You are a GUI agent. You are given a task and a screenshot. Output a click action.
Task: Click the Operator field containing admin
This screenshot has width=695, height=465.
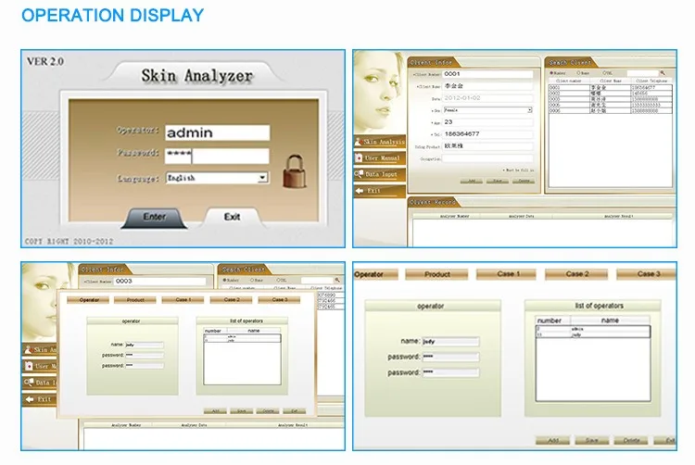pos(217,132)
